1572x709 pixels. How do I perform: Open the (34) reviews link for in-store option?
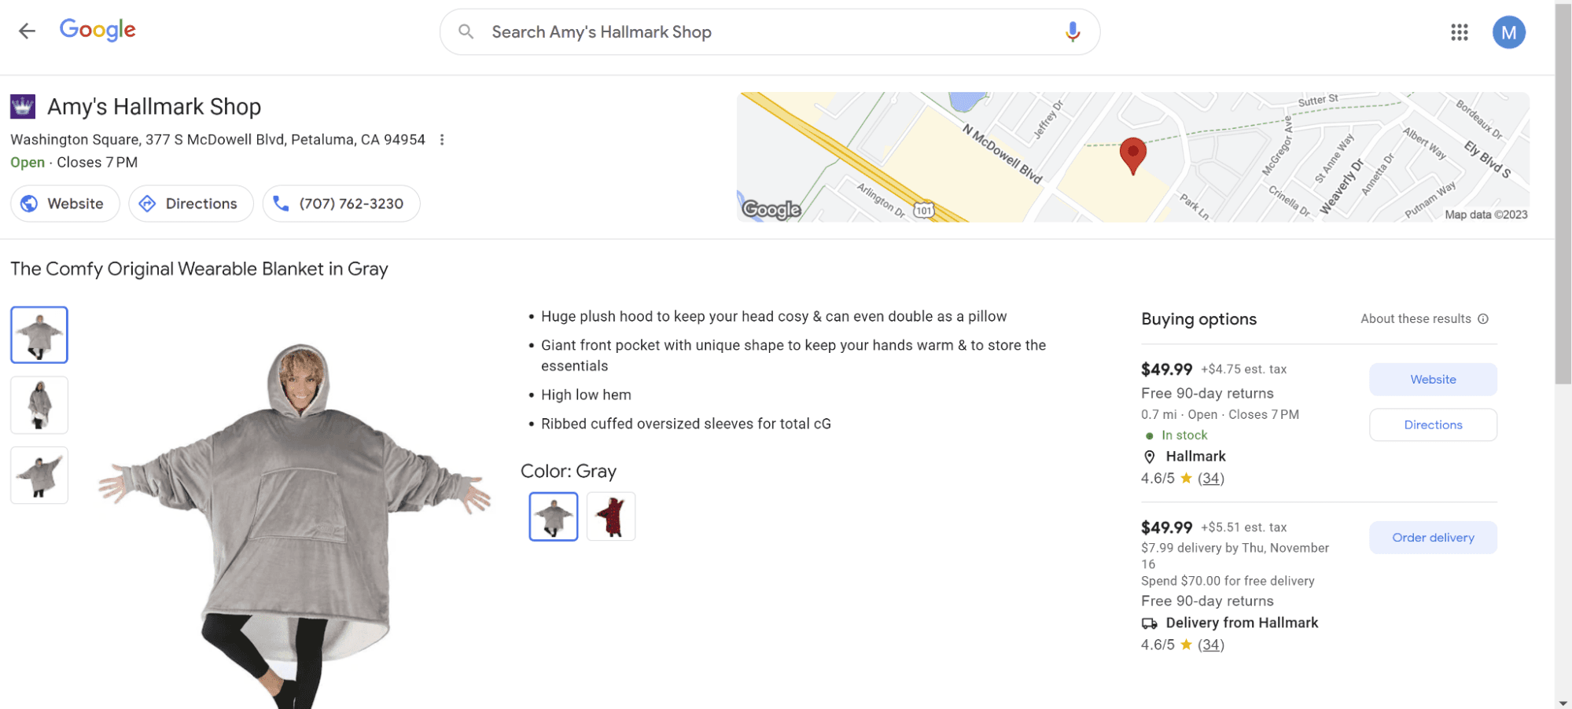[1210, 479]
